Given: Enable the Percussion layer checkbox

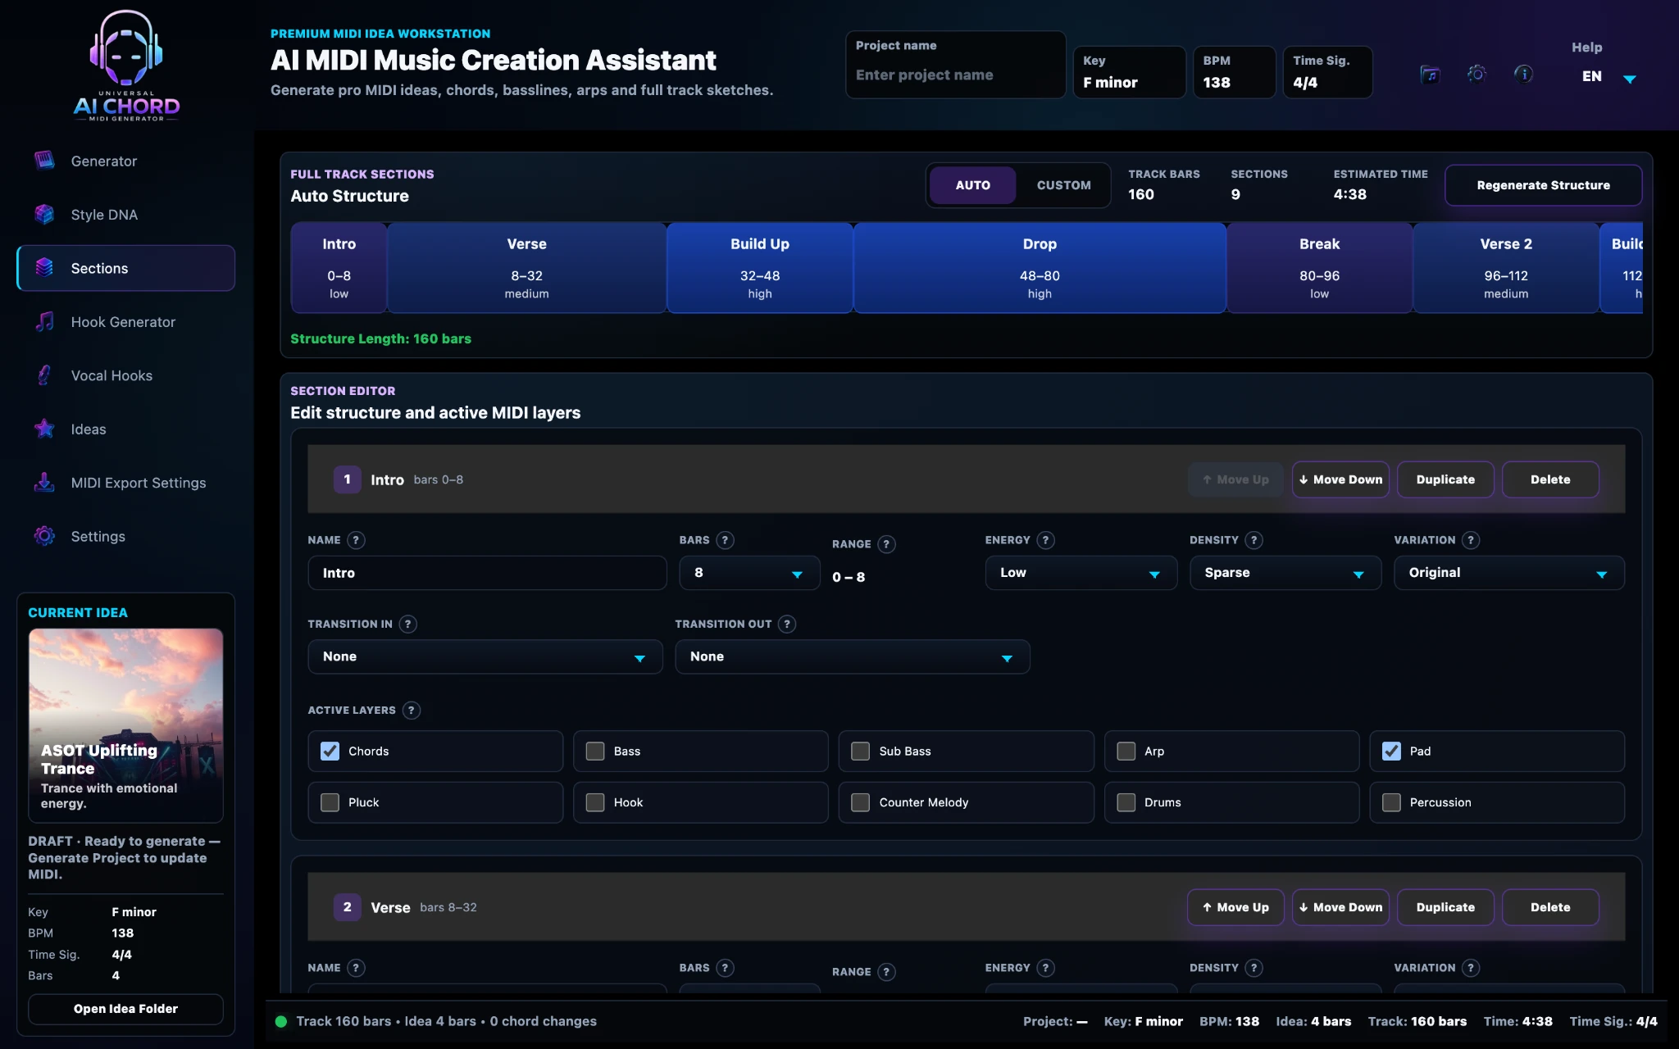Looking at the screenshot, I should coord(1391,802).
